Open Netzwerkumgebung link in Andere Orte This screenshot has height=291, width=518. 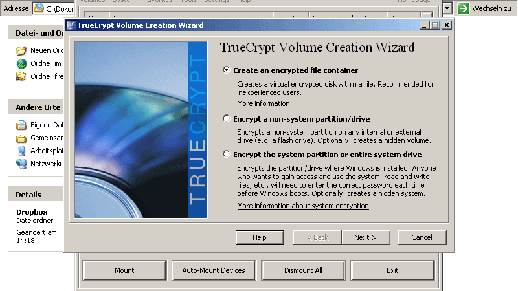46,164
